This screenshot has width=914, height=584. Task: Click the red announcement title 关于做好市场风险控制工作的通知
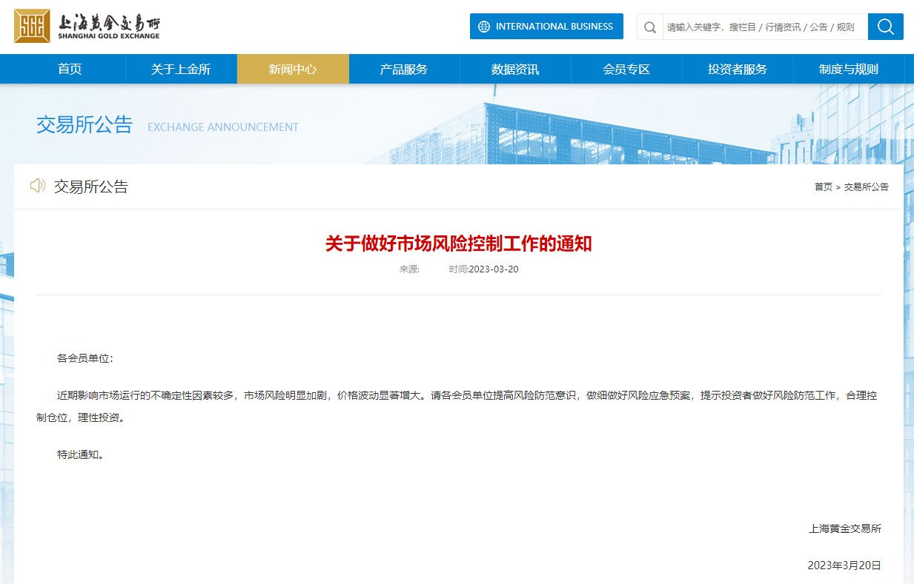click(458, 244)
